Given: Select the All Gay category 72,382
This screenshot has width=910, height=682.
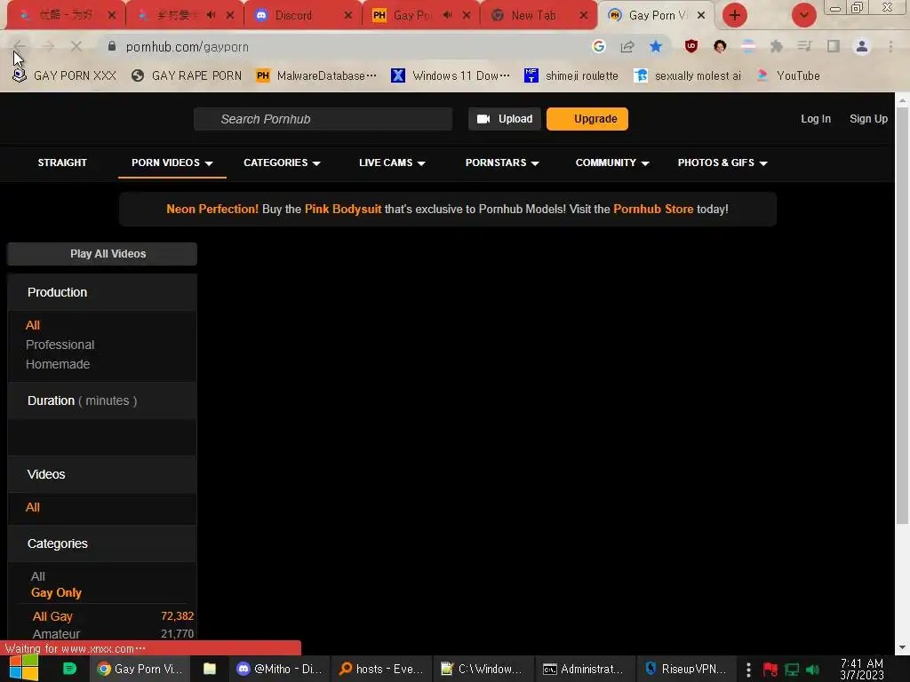Looking at the screenshot, I should pyautogui.click(x=113, y=616).
